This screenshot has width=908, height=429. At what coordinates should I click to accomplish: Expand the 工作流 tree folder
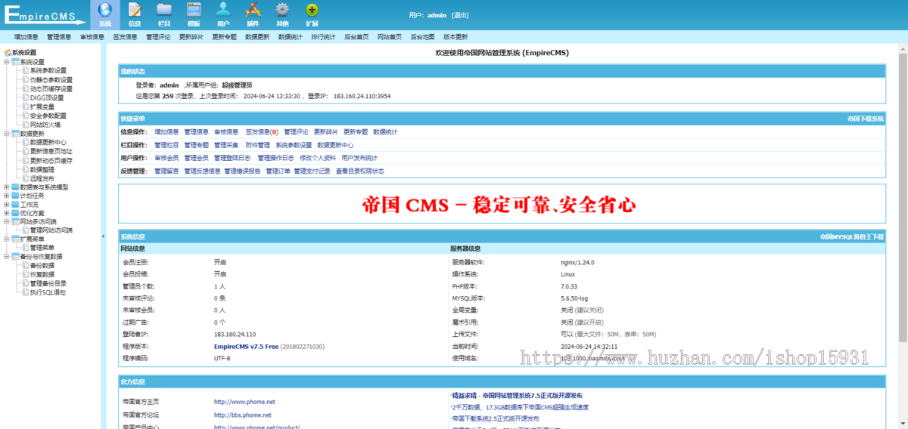[6, 205]
